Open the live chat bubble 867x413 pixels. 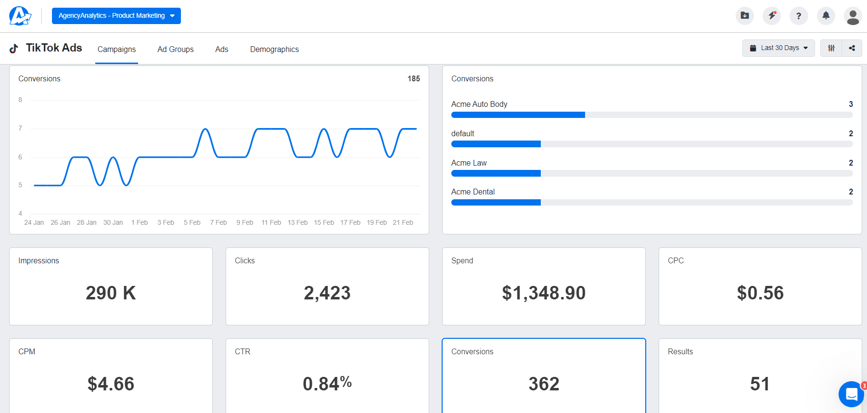851,394
